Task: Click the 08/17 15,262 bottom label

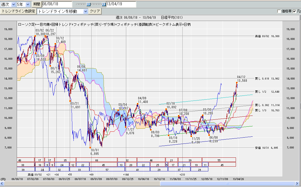Action: [56, 70]
